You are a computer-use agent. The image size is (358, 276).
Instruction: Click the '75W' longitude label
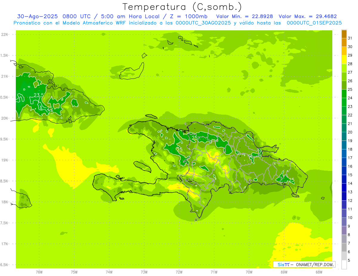[x=74, y=272]
